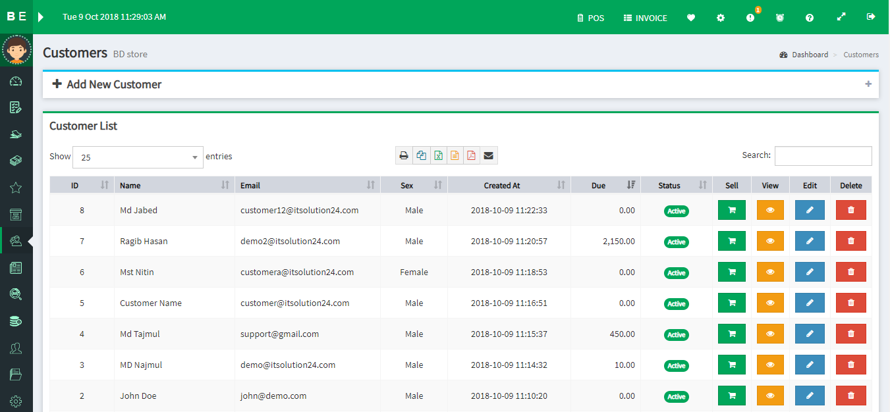Go to Dashboard via breadcrumb link
890x412 pixels.
[x=810, y=55]
